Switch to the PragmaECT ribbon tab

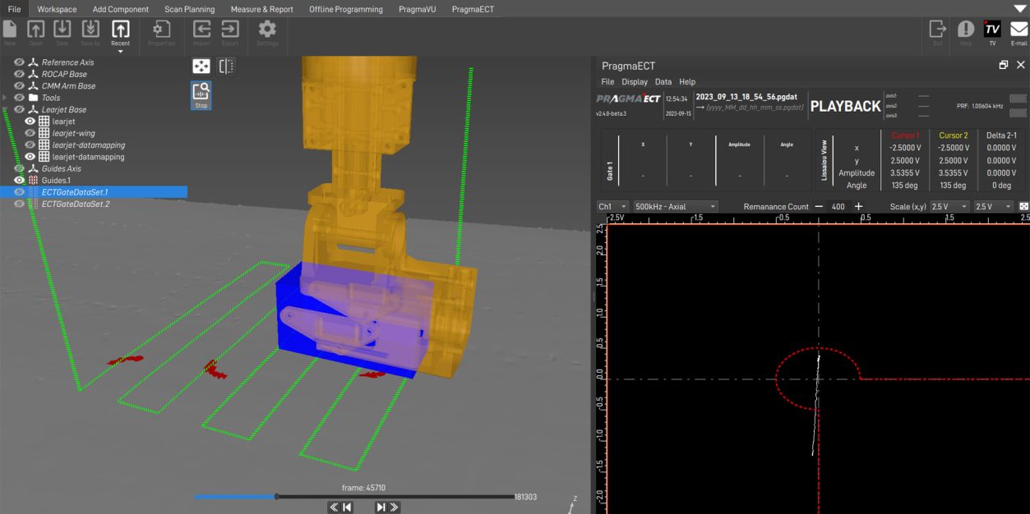(x=473, y=9)
